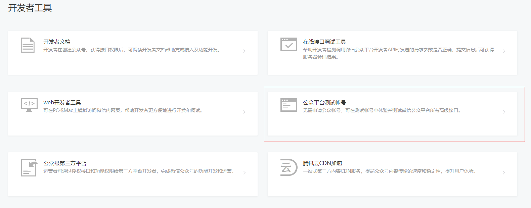Open the 公众号第三方平台 title link
The image size is (531, 208).
tap(65, 163)
